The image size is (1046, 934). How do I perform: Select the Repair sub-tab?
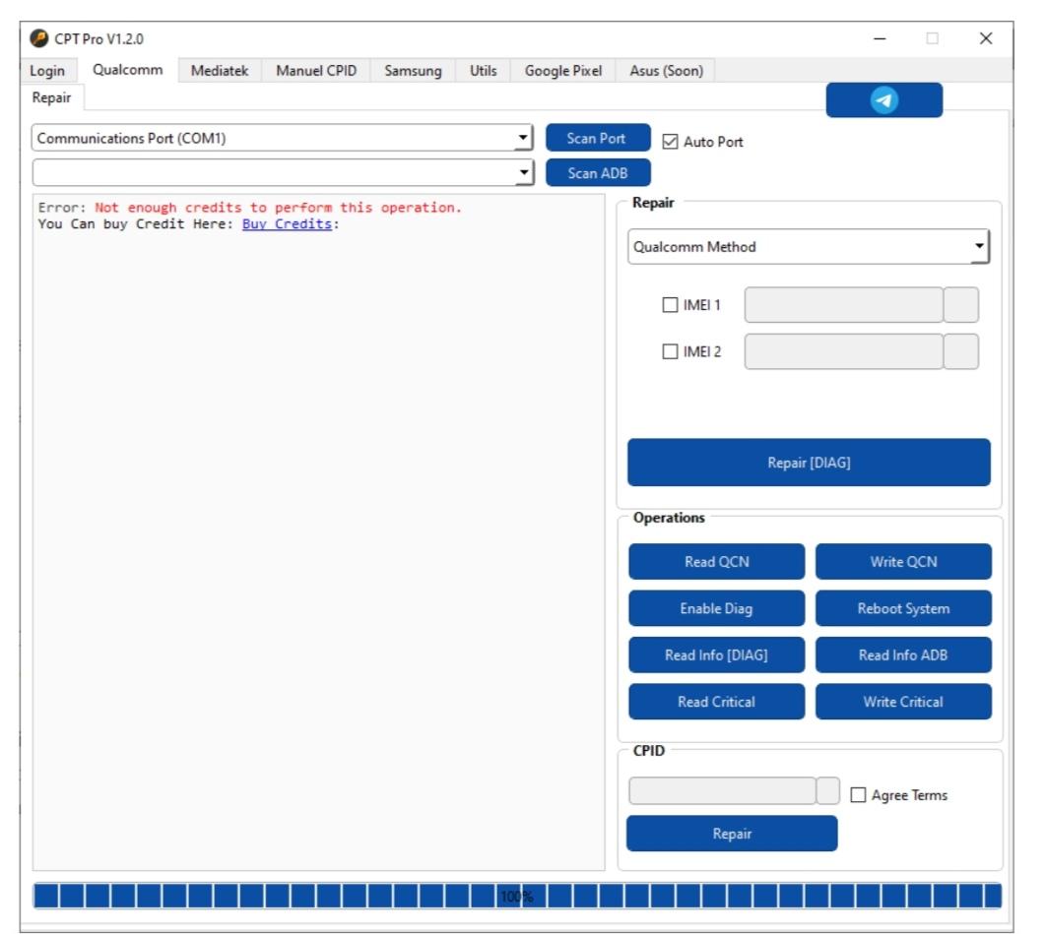[x=51, y=98]
